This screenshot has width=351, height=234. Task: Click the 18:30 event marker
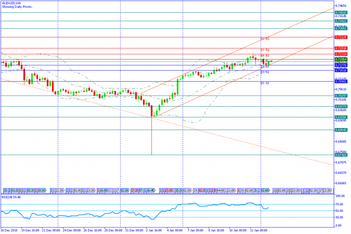41,190
